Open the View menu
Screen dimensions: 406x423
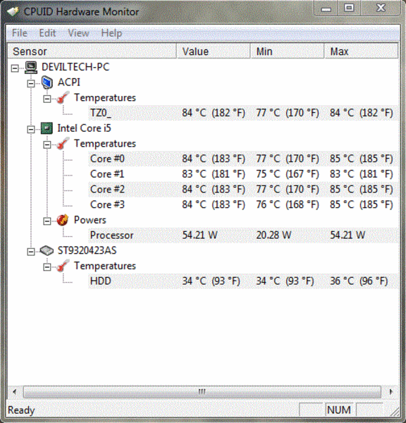(78, 33)
